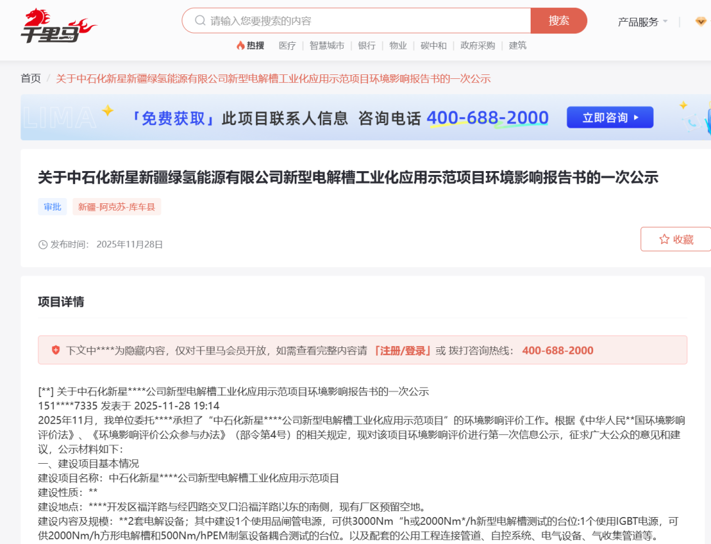
Task: Open the 政府采购 section
Action: [x=477, y=45]
